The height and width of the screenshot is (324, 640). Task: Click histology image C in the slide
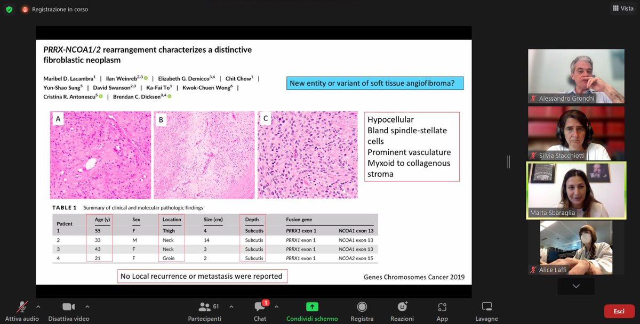point(308,155)
